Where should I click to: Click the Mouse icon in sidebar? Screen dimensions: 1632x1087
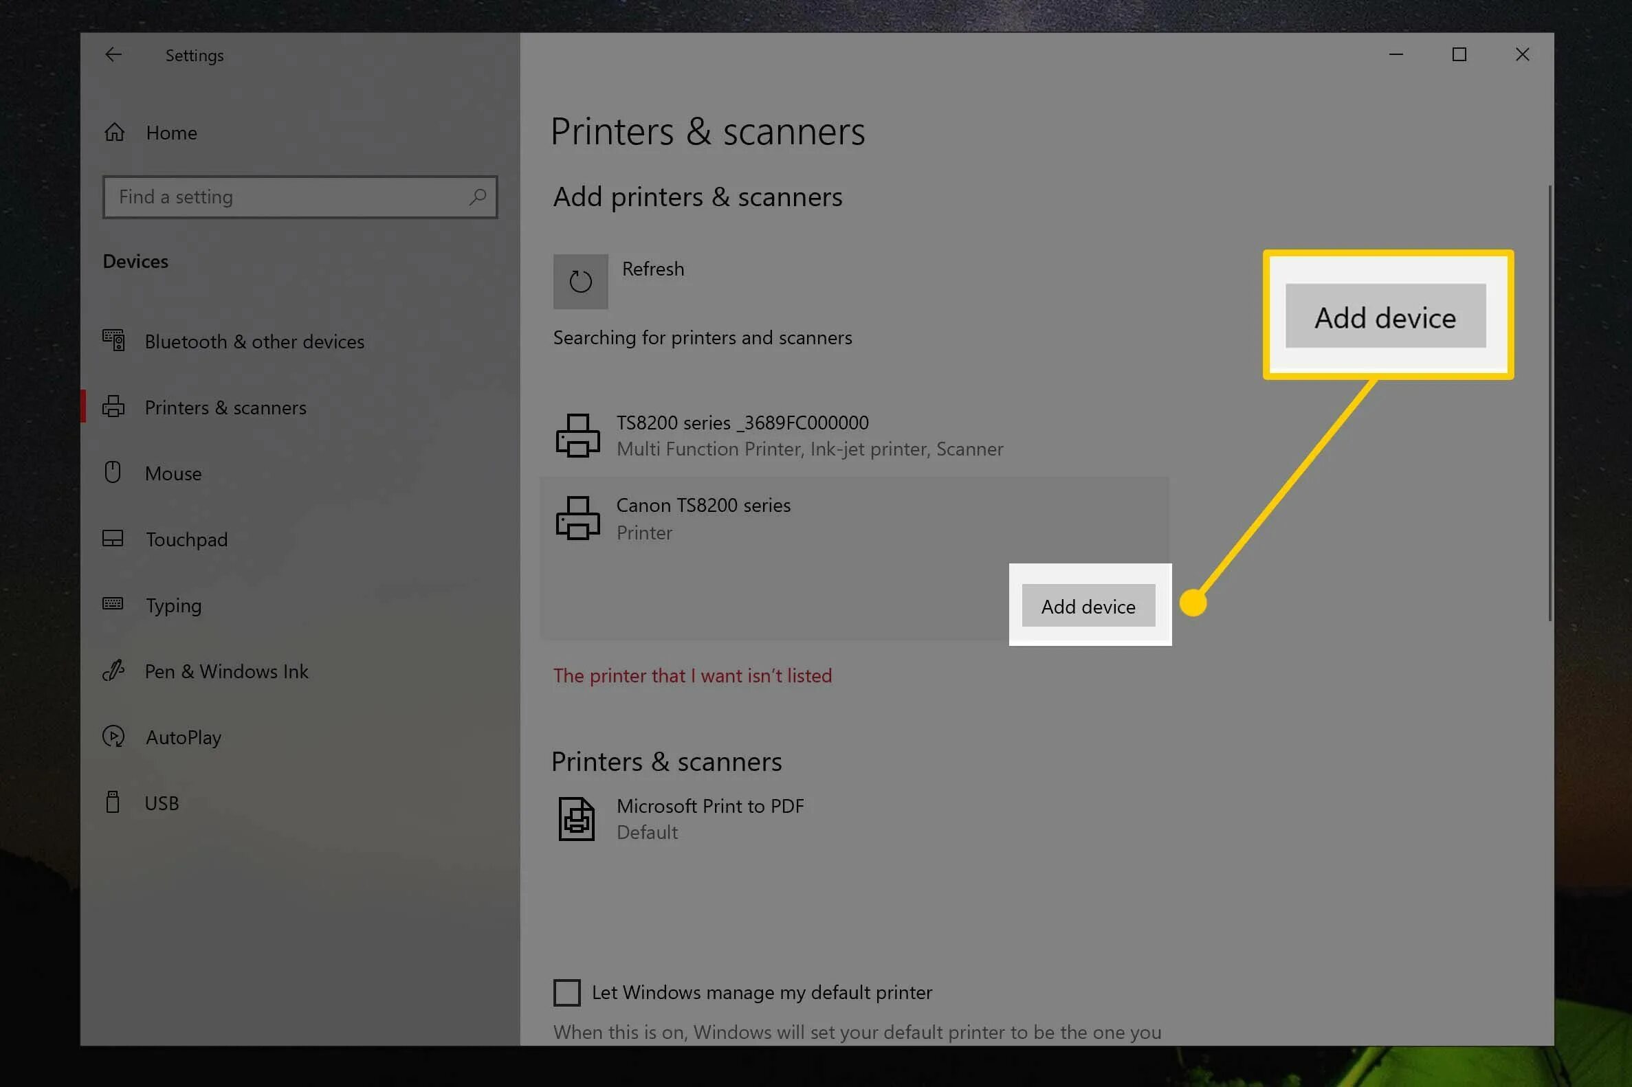[113, 473]
